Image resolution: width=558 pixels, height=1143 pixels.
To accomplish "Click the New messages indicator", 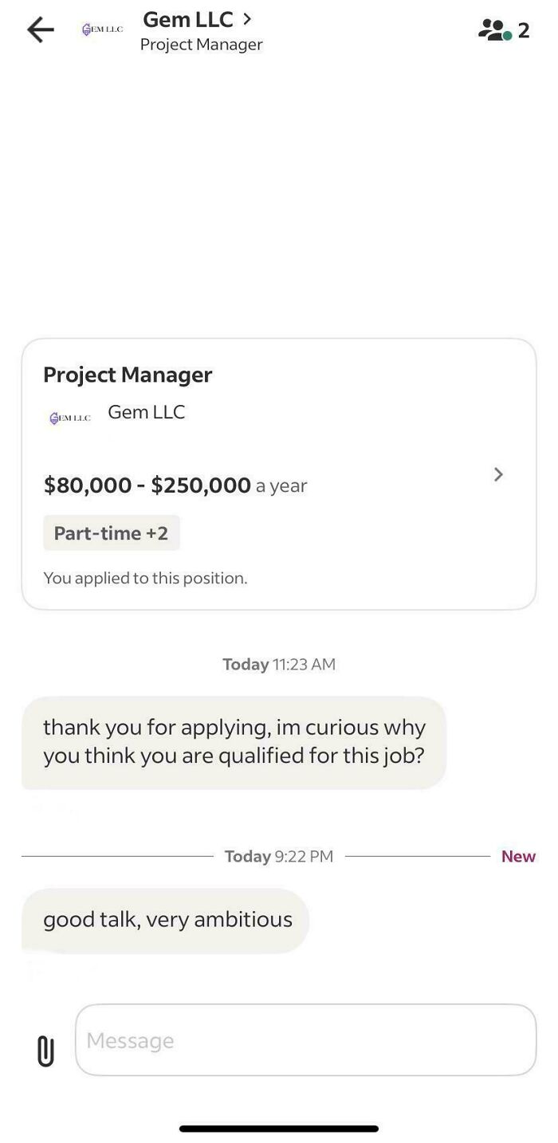I will coord(518,856).
